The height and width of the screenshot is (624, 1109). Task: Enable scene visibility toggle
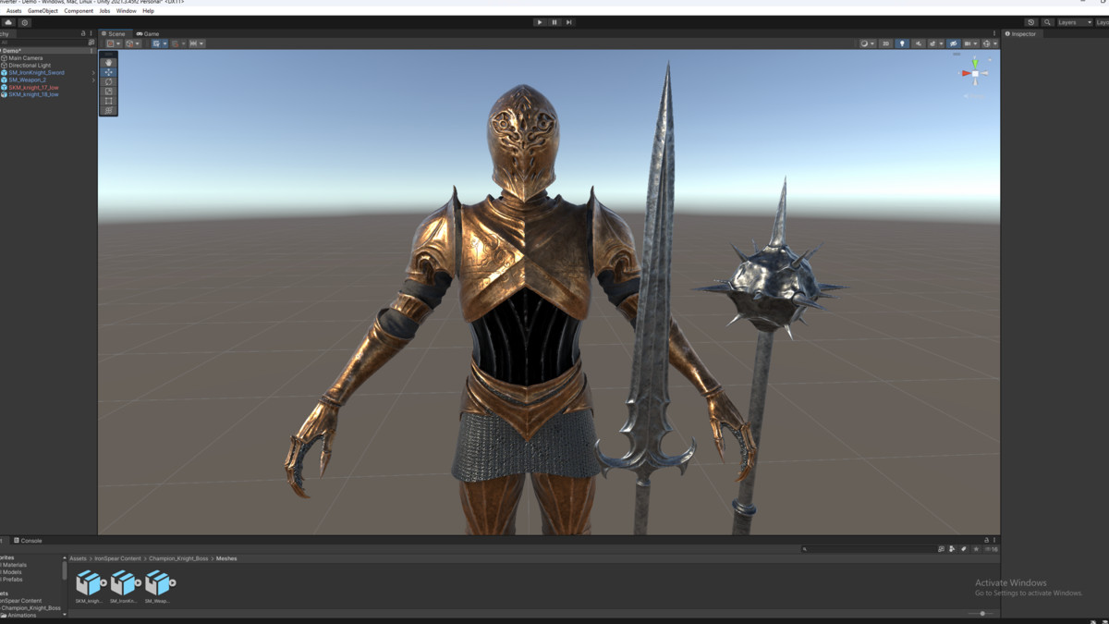pyautogui.click(x=955, y=43)
